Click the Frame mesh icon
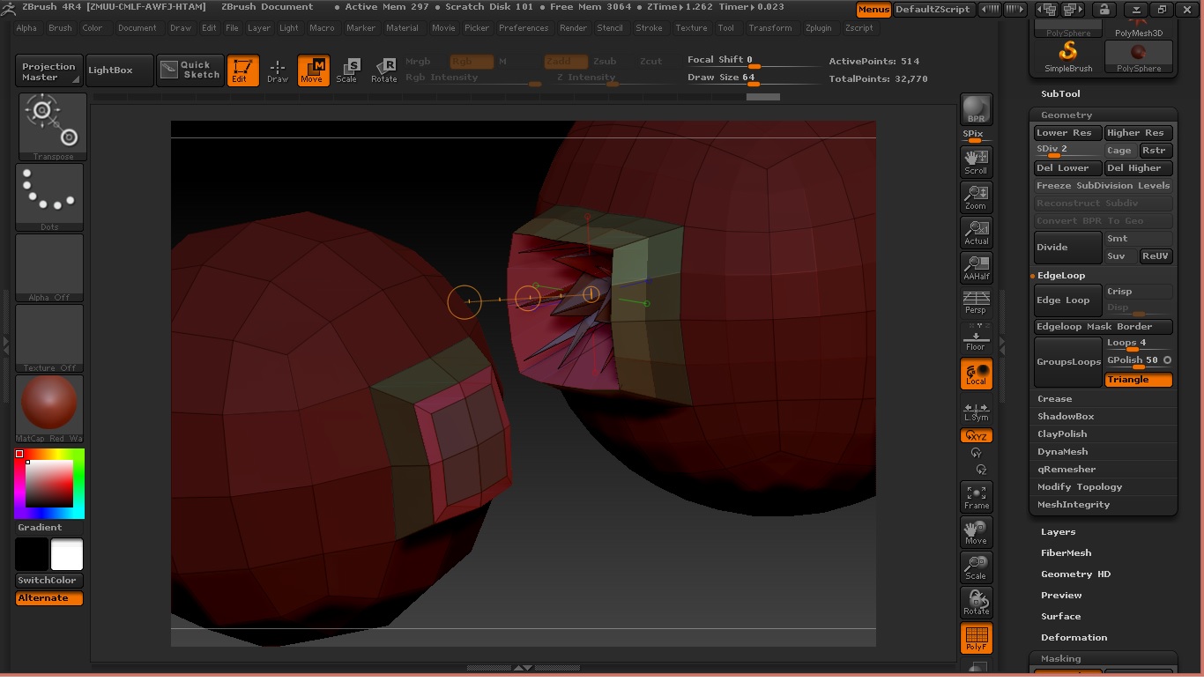This screenshot has width=1204, height=689. [976, 497]
